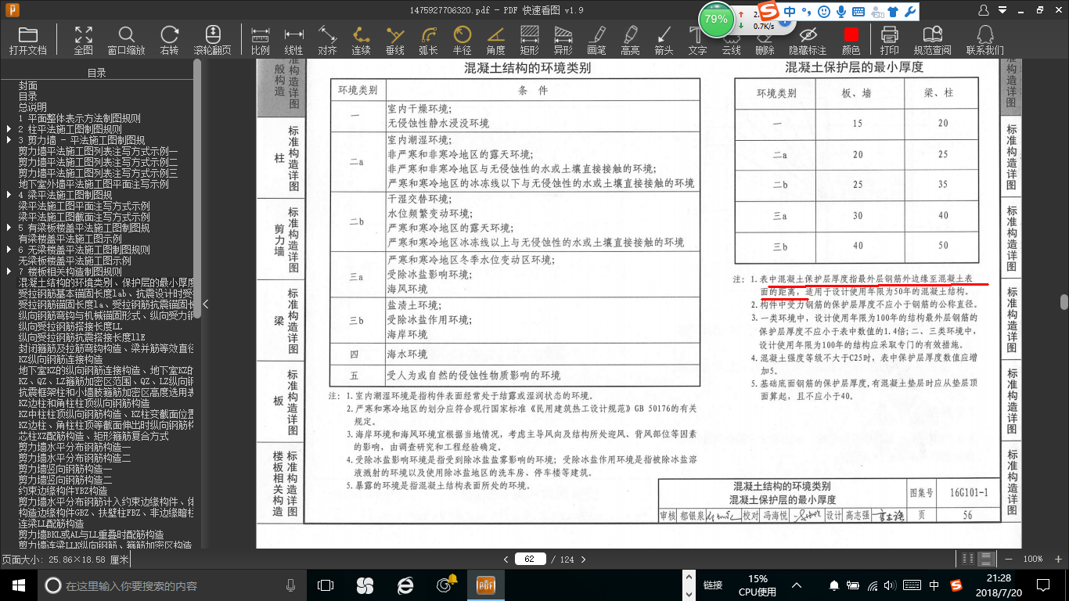The image size is (1069, 601).
Task: Select the 云线 cloud line tool
Action: point(731,40)
